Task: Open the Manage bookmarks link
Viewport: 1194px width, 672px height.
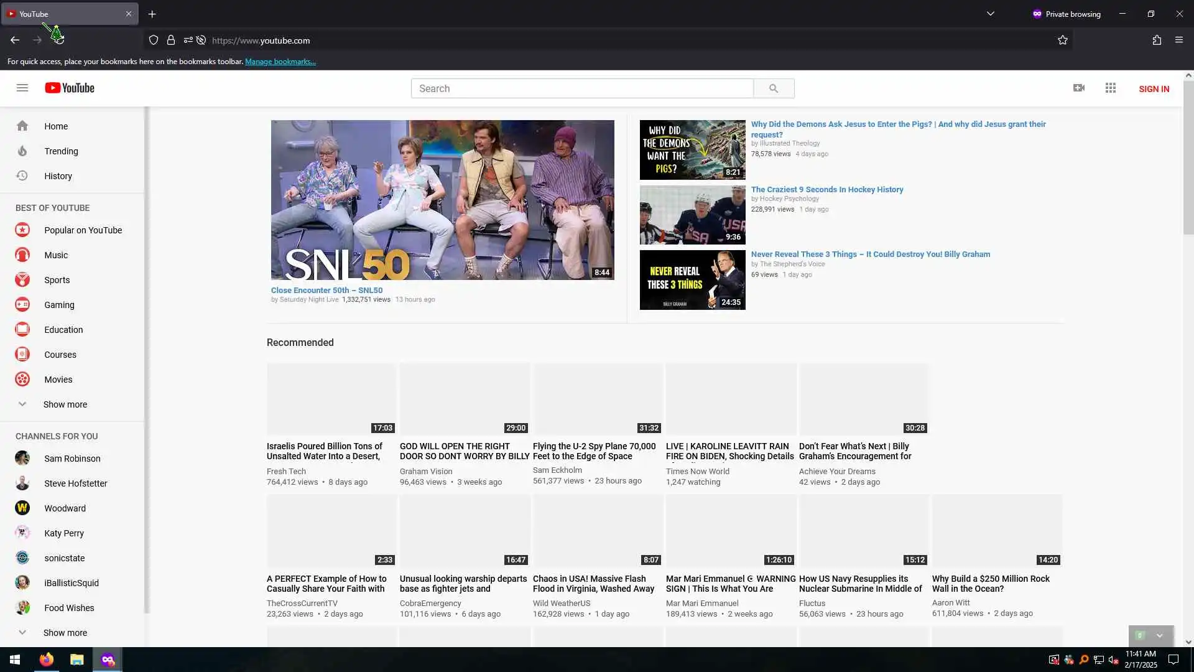Action: pyautogui.click(x=280, y=62)
